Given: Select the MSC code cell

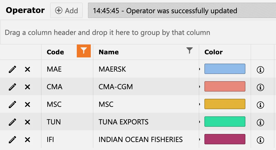Looking at the screenshot, I should point(67,104).
